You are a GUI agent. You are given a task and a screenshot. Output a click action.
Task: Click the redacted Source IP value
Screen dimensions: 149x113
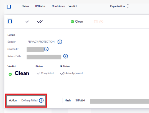point(35,49)
